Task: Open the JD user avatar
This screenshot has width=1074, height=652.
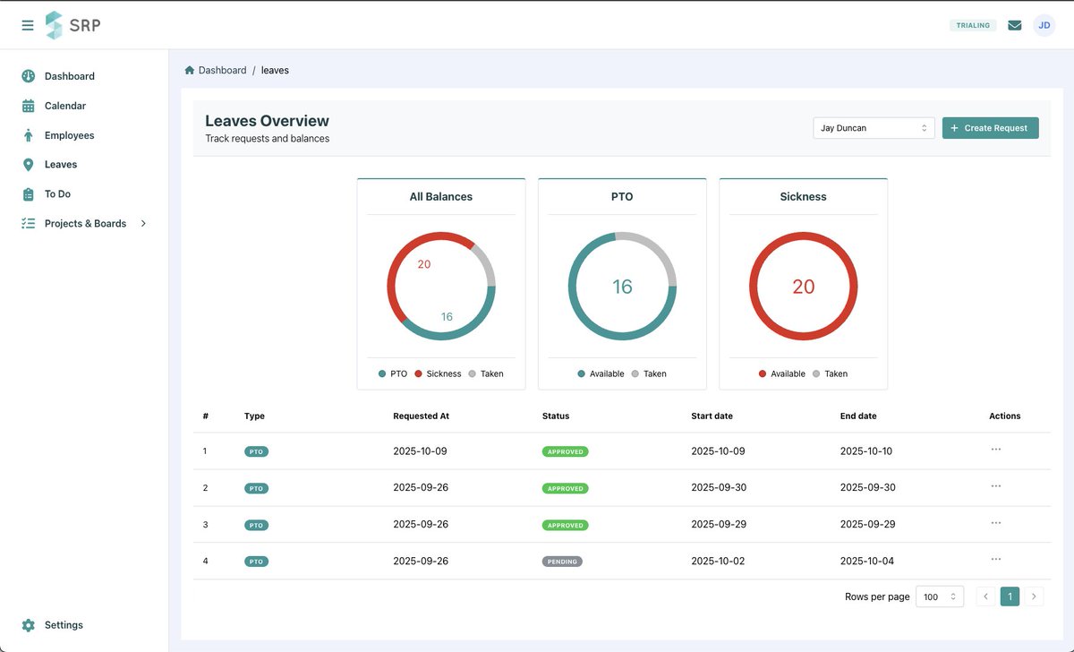Action: pos(1044,25)
